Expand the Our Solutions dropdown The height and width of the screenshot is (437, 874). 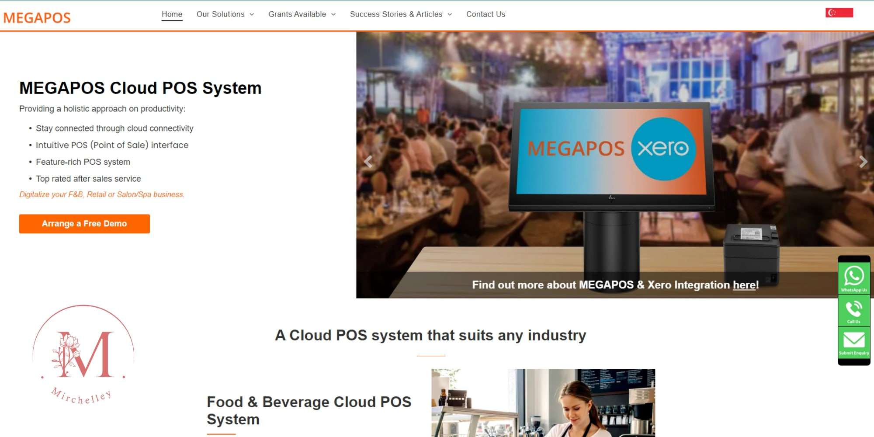225,14
